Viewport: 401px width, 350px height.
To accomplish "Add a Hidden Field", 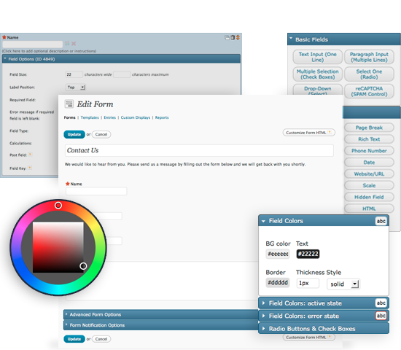I will click(369, 197).
